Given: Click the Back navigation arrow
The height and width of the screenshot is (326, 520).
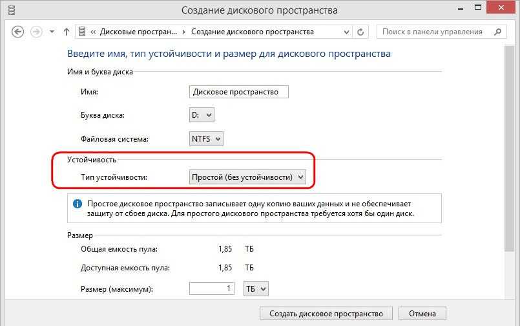Looking at the screenshot, I should click(18, 32).
